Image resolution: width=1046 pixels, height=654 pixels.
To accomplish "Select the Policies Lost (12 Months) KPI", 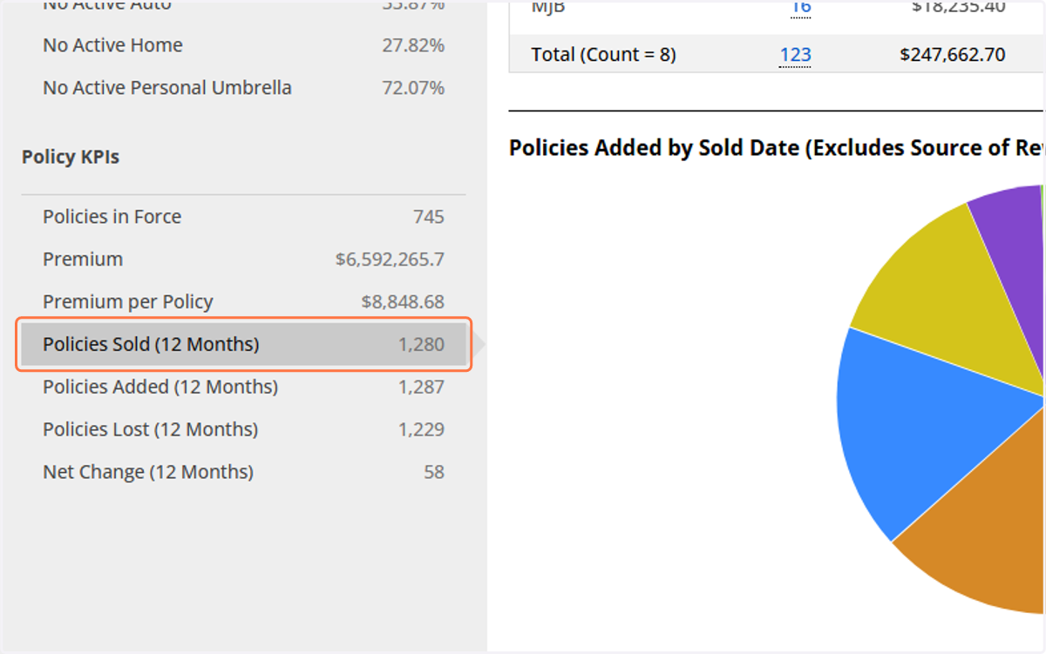I will pos(244,429).
